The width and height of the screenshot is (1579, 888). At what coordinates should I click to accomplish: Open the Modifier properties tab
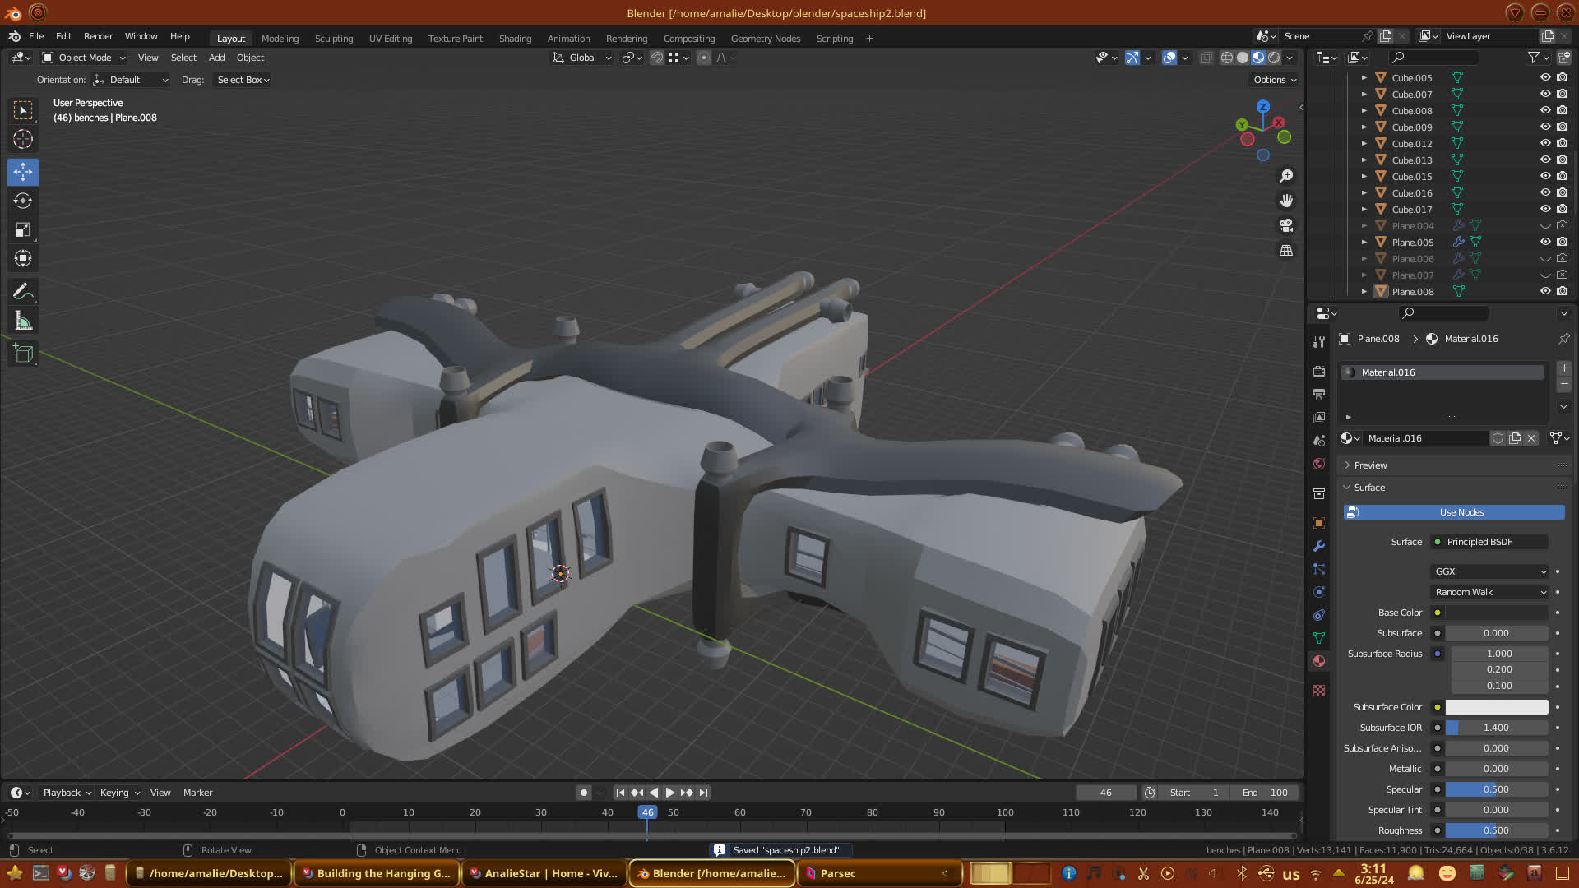pyautogui.click(x=1319, y=546)
